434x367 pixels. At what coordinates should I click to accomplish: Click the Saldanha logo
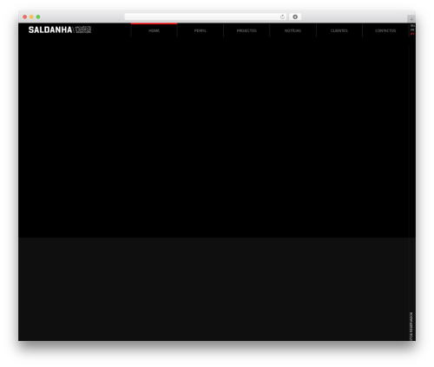(60, 29)
